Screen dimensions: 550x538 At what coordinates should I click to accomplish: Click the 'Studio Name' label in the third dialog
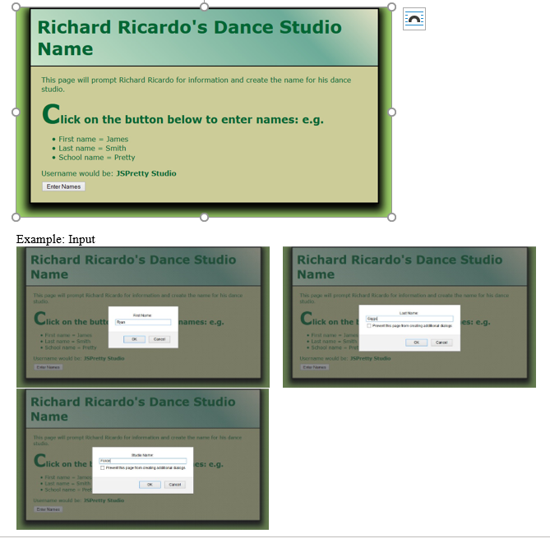[x=142, y=455]
